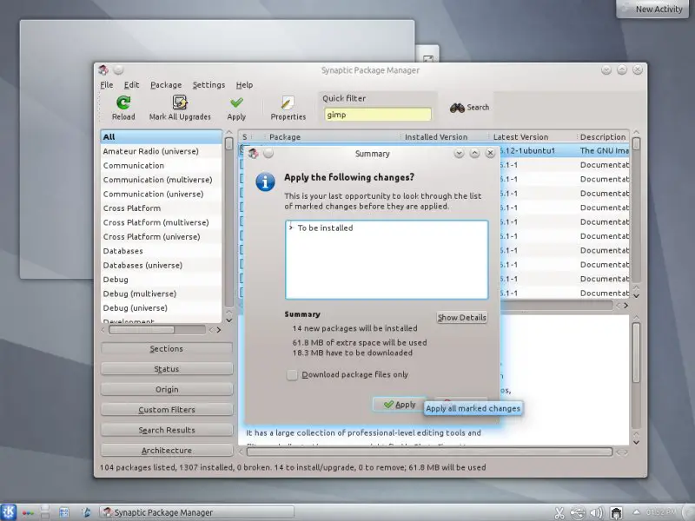695x521 pixels.
Task: Click the binoculars Search icon
Action: point(457,108)
